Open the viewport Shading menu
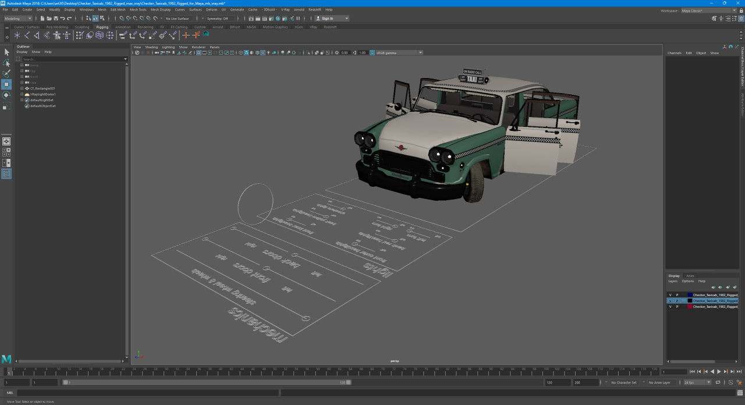 click(x=151, y=47)
